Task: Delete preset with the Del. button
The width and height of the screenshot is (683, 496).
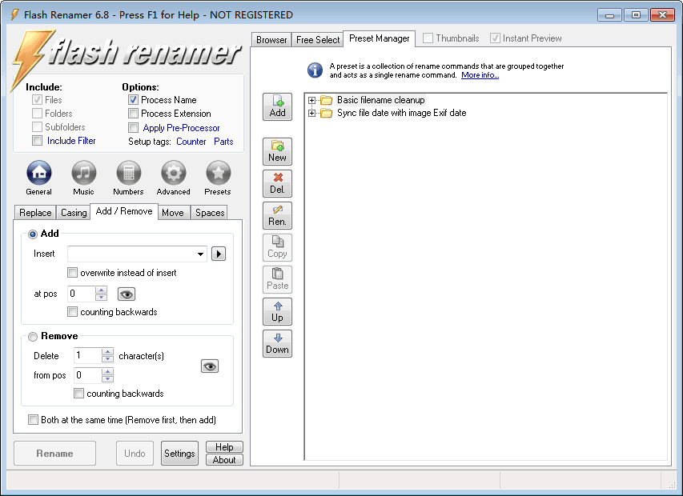Action: (277, 183)
